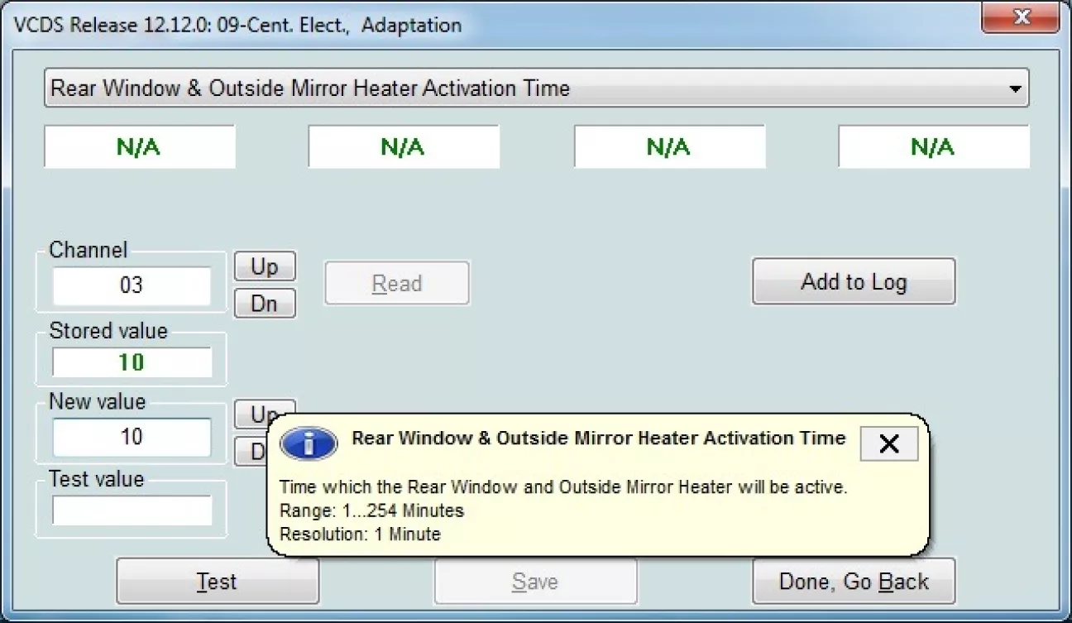1072x623 pixels.
Task: Click the blue info icon in the balloon
Action: pyautogui.click(x=309, y=444)
